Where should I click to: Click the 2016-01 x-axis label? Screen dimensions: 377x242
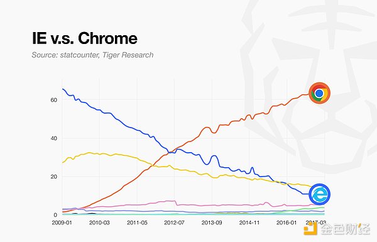[287, 223]
